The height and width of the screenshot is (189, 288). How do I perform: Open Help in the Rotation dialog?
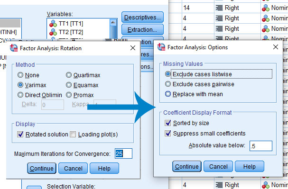[104, 168]
